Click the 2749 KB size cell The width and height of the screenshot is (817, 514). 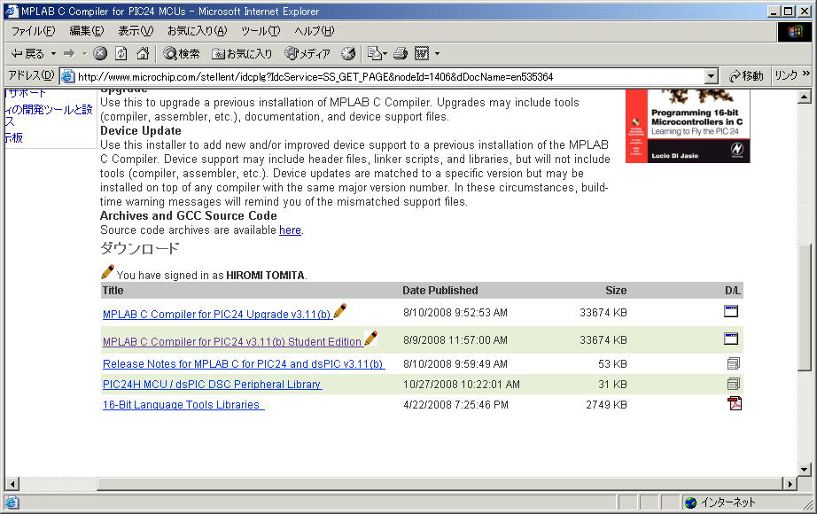pos(606,404)
